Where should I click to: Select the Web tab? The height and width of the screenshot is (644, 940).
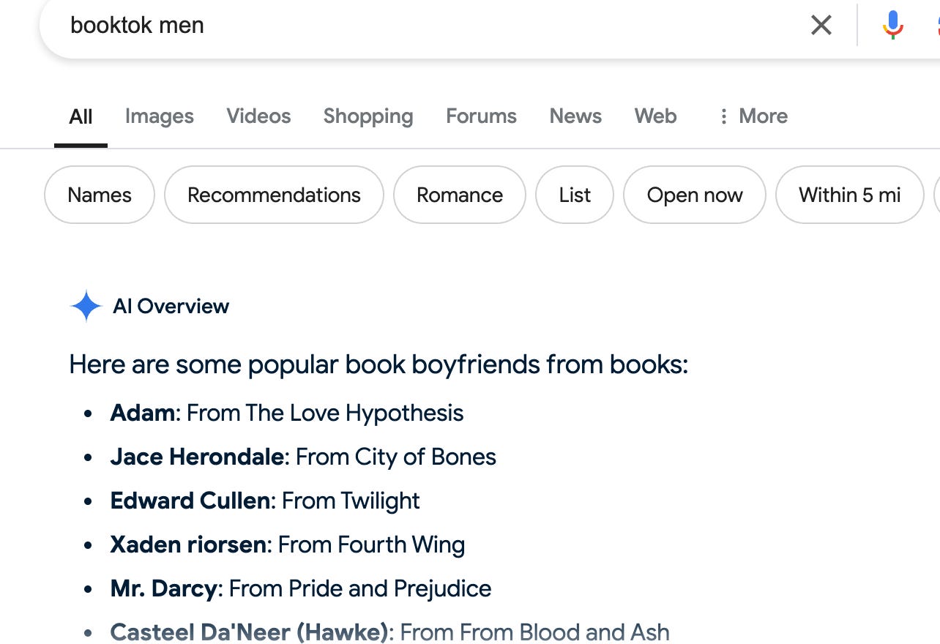point(655,116)
